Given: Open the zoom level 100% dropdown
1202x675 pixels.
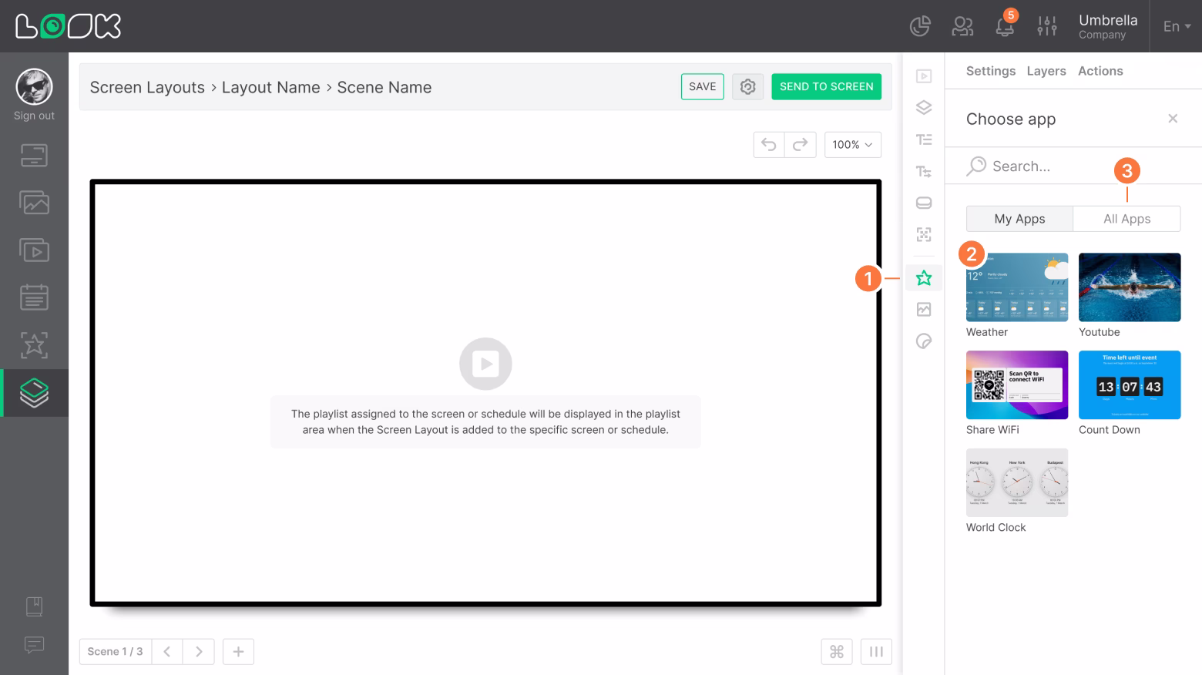Looking at the screenshot, I should 852,144.
